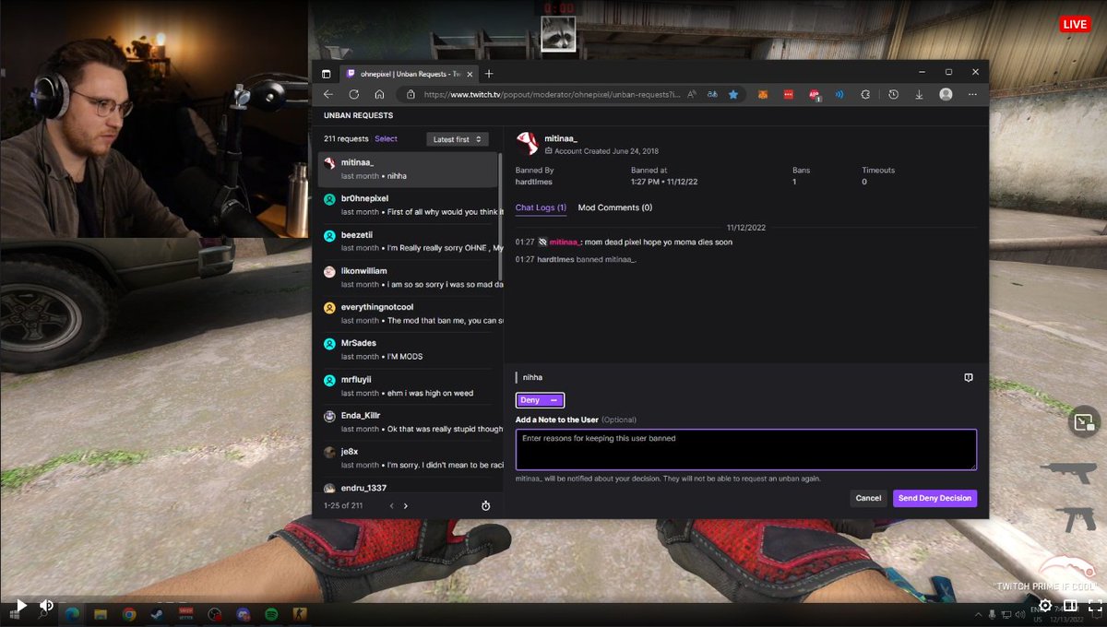Select the je8x unban request
Screen dimensions: 1107x627
[x=408, y=458]
